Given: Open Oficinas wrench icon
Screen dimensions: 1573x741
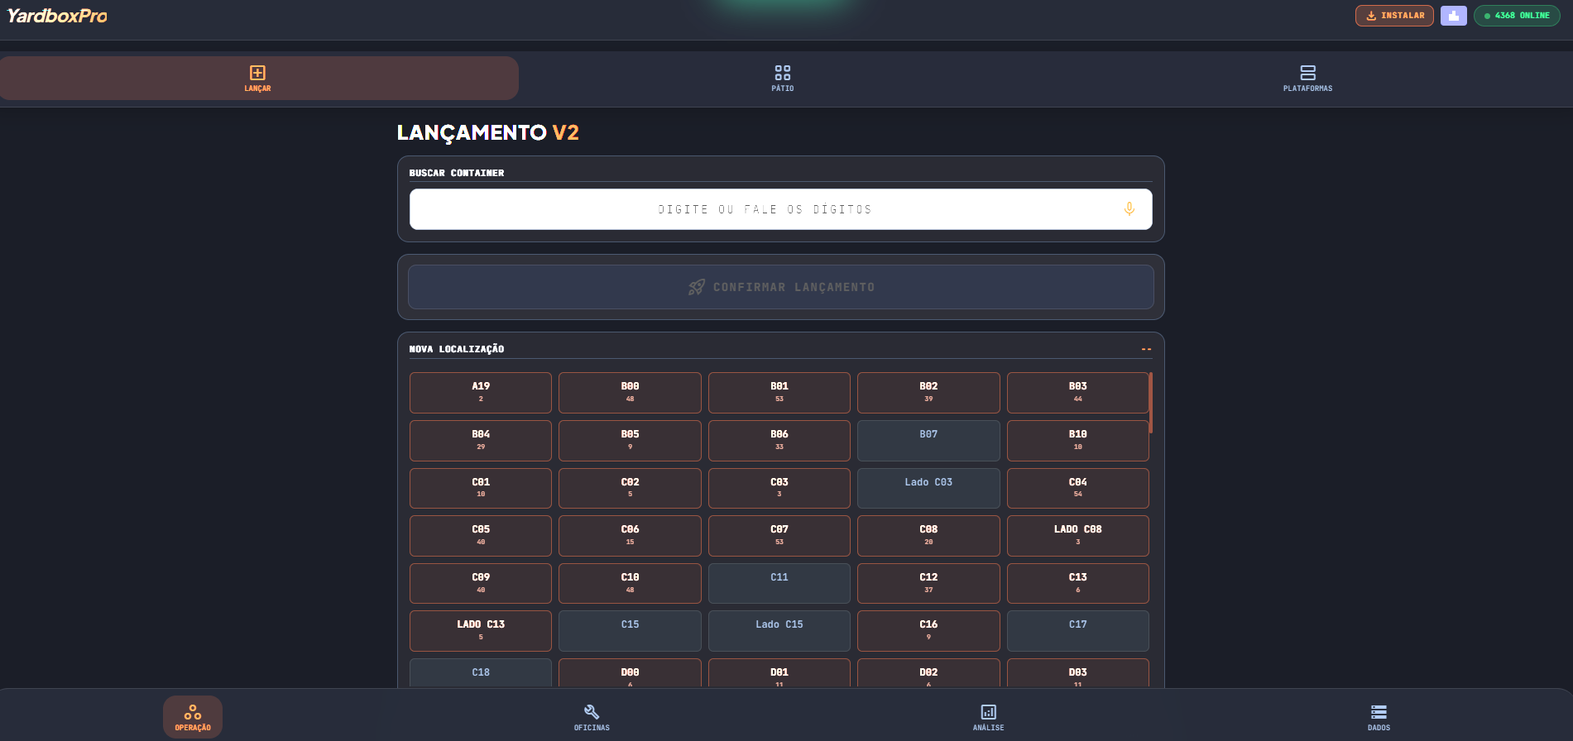Looking at the screenshot, I should point(592,716).
